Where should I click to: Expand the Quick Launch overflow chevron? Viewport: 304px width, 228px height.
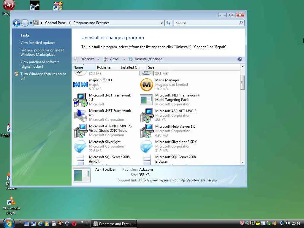point(82,222)
